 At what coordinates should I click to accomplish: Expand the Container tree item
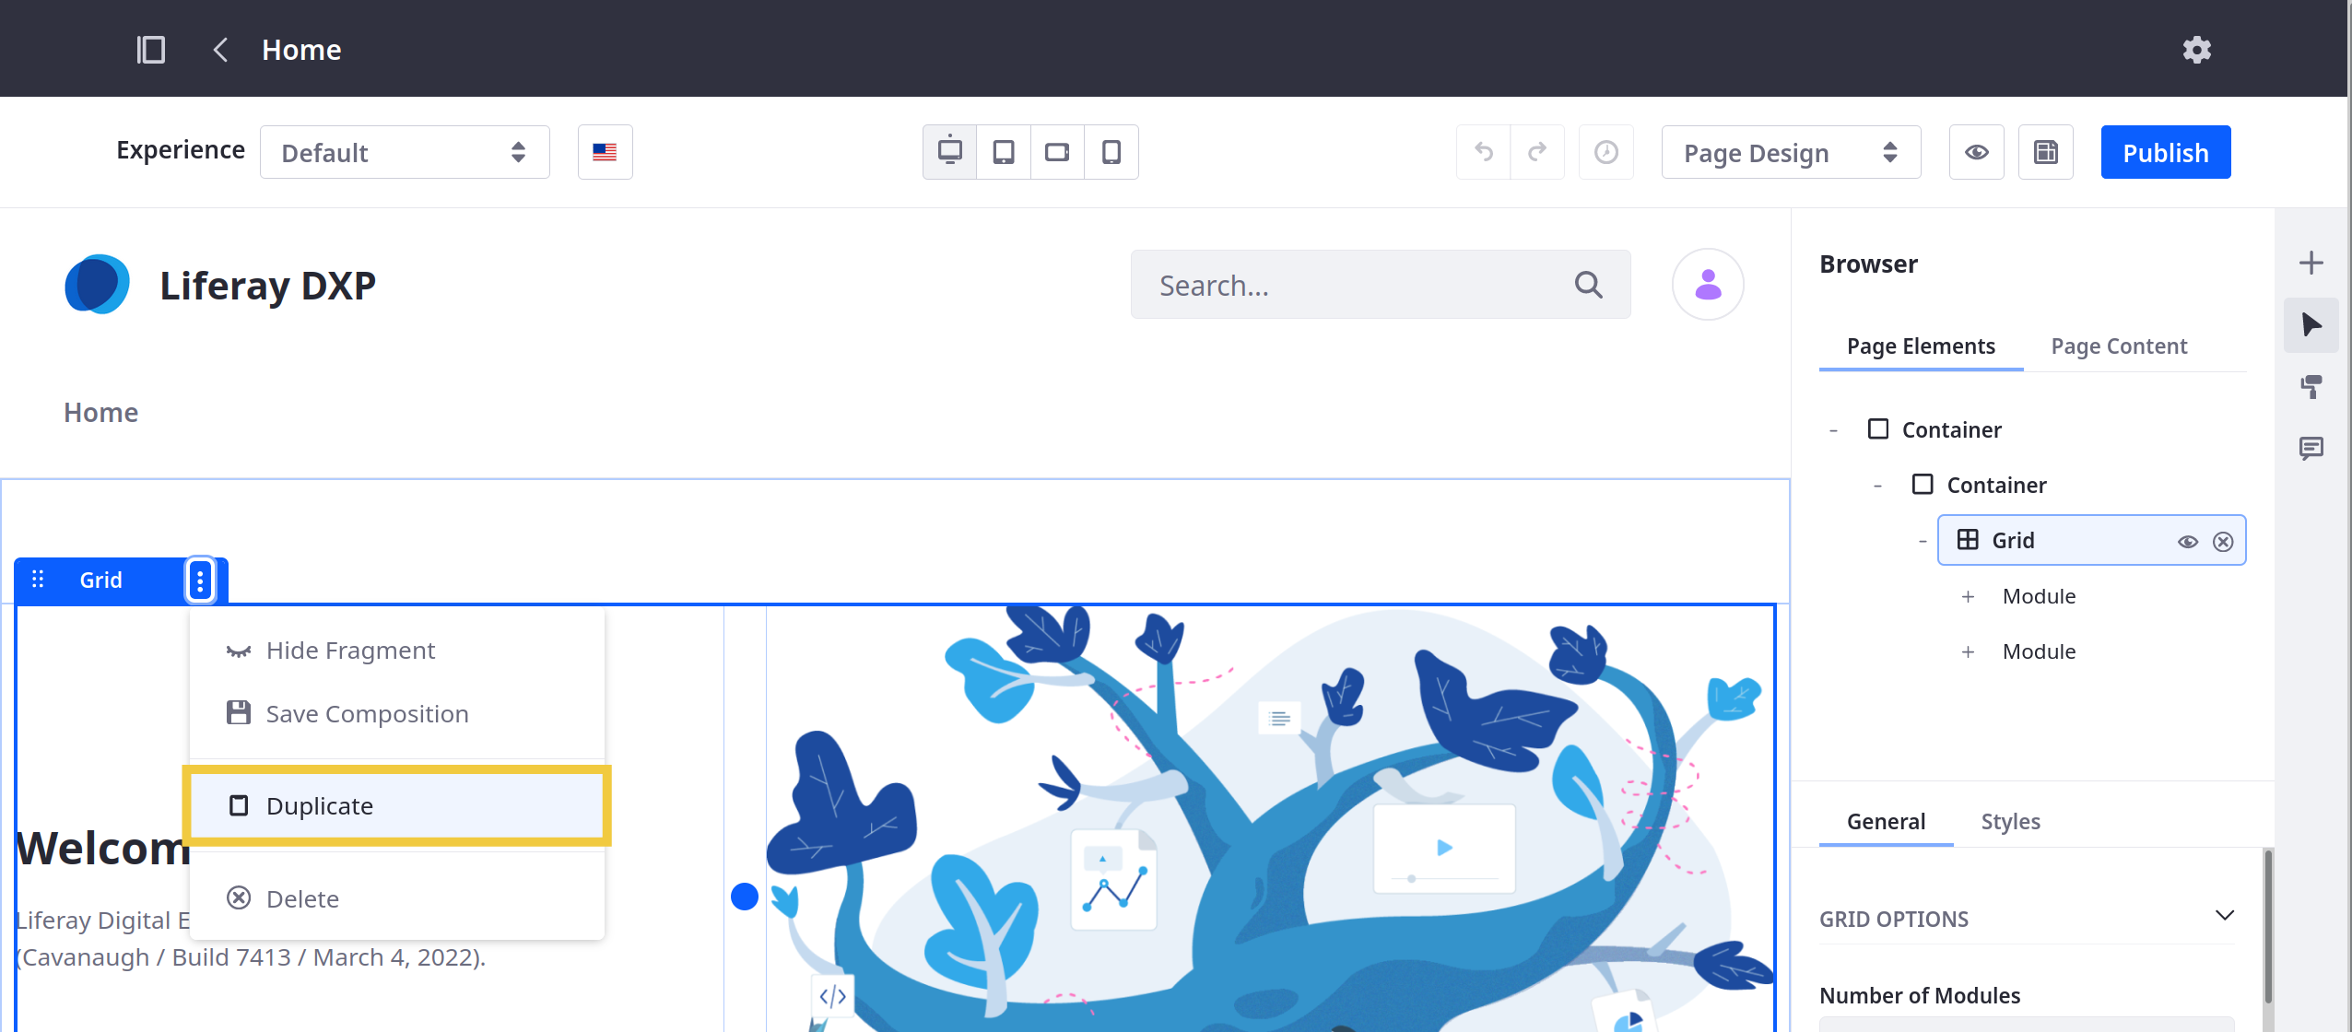pos(1836,429)
